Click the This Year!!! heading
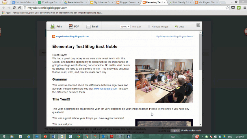The width and height of the screenshot is (247, 139). coord(61,99)
